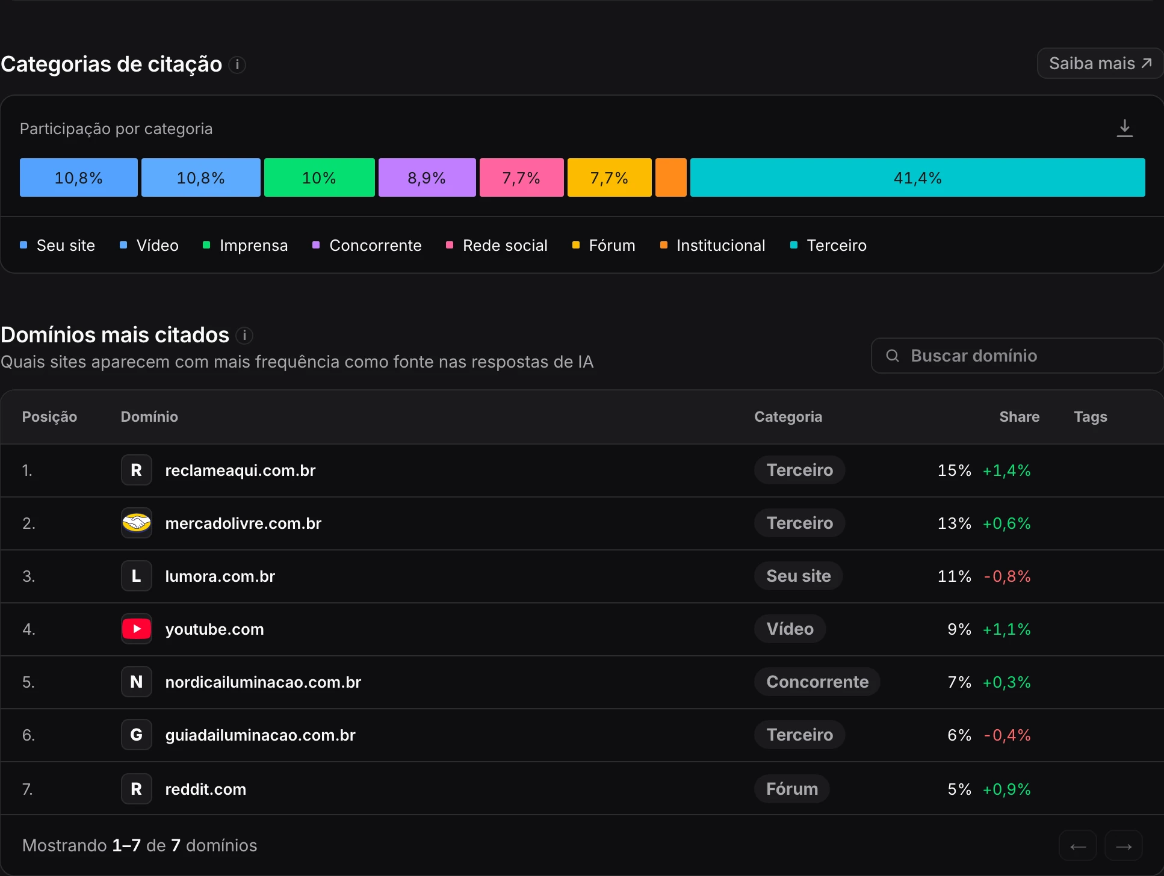The image size is (1164, 876).
Task: Open reclameaqui.com.br domain name
Action: tap(241, 470)
